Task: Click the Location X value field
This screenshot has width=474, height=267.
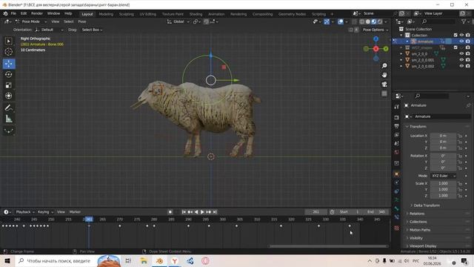Action: (443, 136)
